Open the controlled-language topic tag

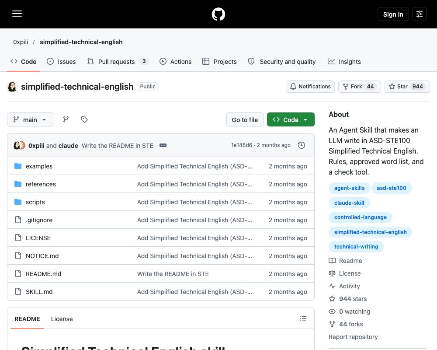(x=361, y=217)
